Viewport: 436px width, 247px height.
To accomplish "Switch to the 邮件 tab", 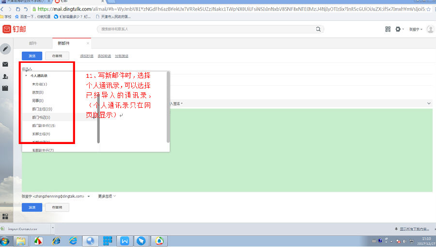I will 33,43.
